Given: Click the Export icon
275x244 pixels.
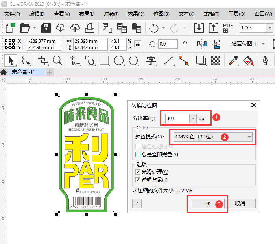Looking at the screenshot, I should tap(214, 28).
